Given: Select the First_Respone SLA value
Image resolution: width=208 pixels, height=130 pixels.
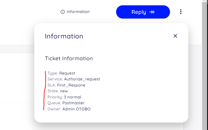Looking at the screenshot, I should [71, 85].
